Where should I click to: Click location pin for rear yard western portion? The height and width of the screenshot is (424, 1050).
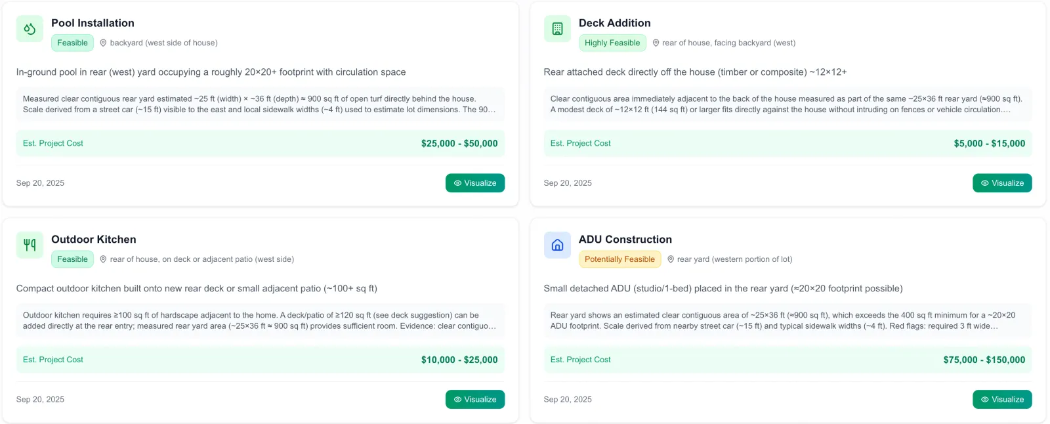click(671, 259)
